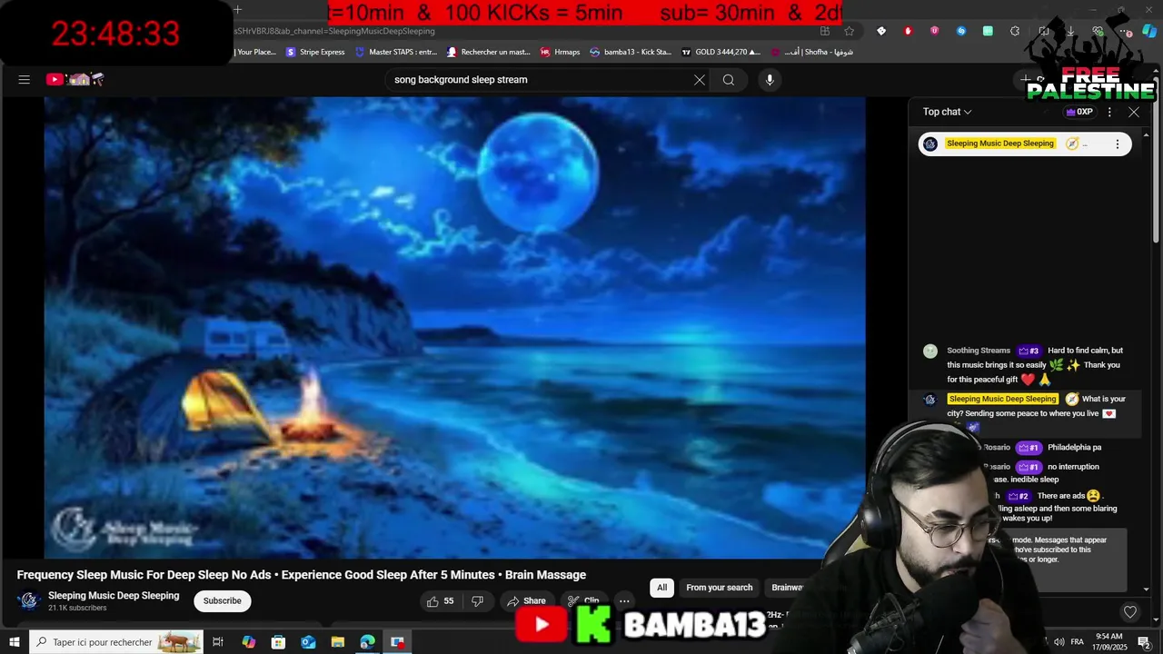This screenshot has width=1163, height=654.
Task: Click the video title text
Action: (302, 575)
